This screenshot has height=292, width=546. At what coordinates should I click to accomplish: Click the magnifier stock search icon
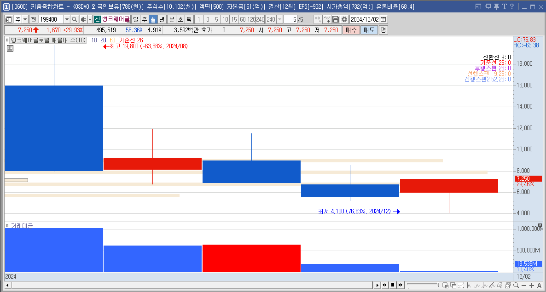coord(74,19)
